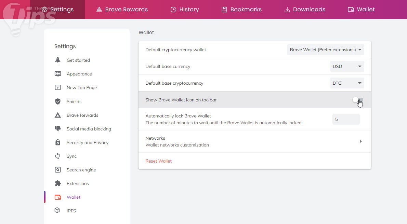Click the Sync arrows icon
Image resolution: width=407 pixels, height=224 pixels.
pyautogui.click(x=58, y=156)
